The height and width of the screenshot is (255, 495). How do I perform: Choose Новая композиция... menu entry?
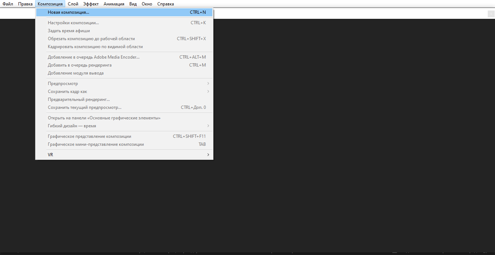(x=124, y=12)
